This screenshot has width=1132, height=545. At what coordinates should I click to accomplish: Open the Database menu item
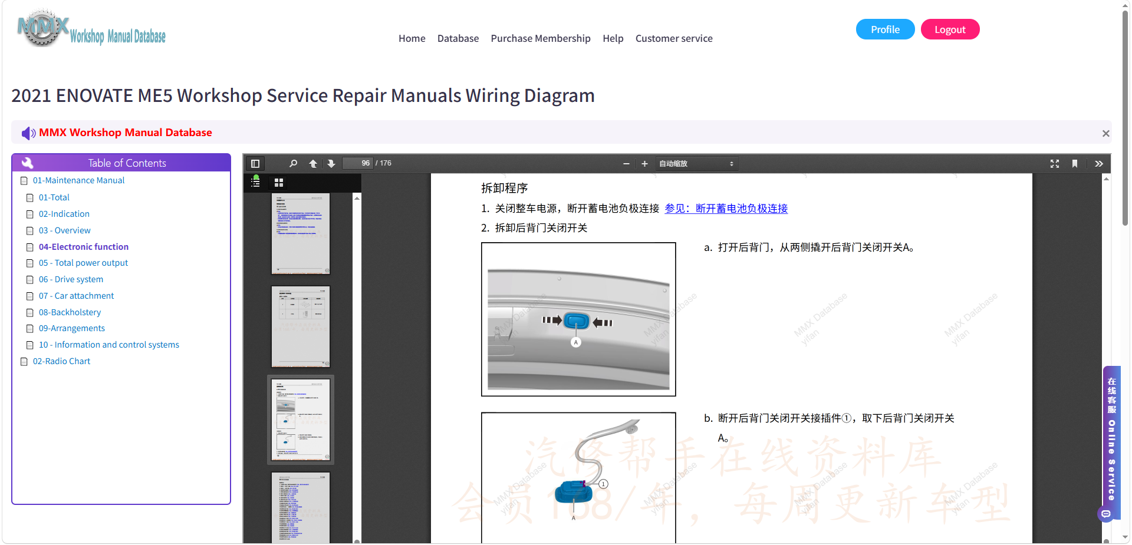458,38
